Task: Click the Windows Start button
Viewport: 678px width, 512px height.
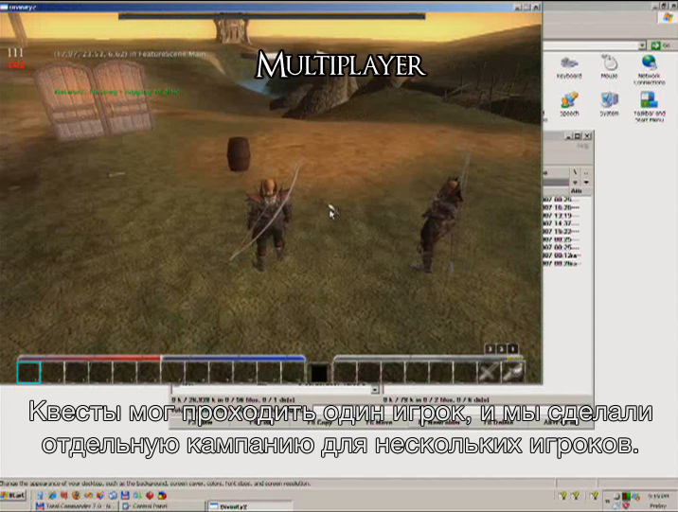Action: tap(13, 495)
